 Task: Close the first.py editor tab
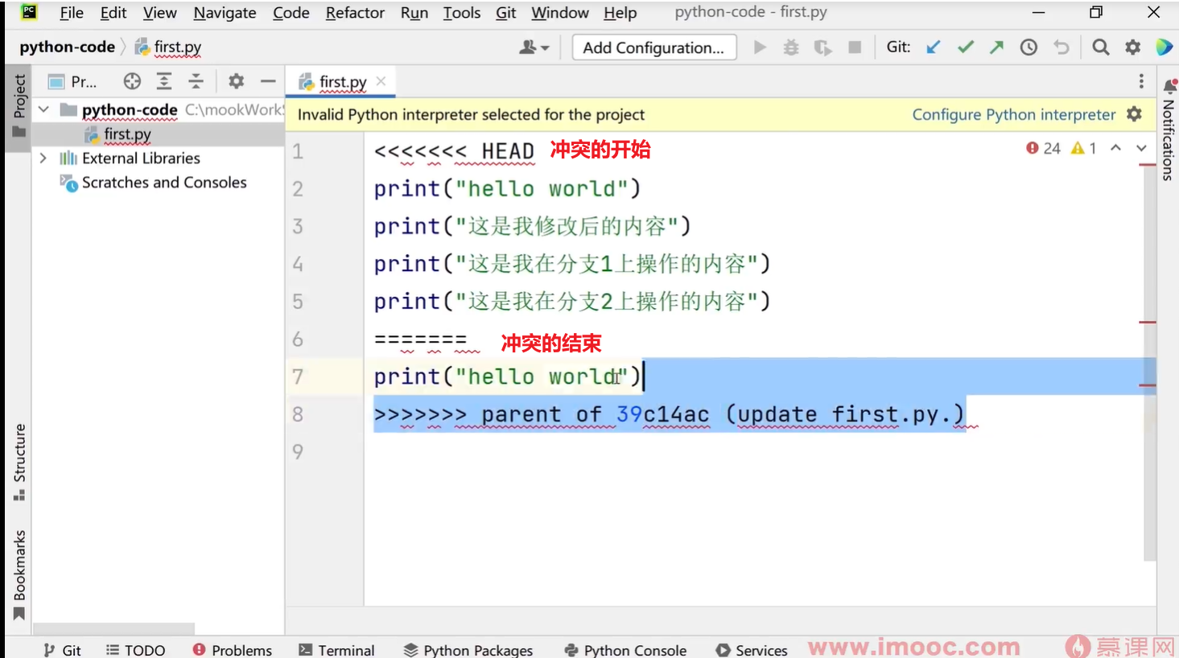(381, 81)
